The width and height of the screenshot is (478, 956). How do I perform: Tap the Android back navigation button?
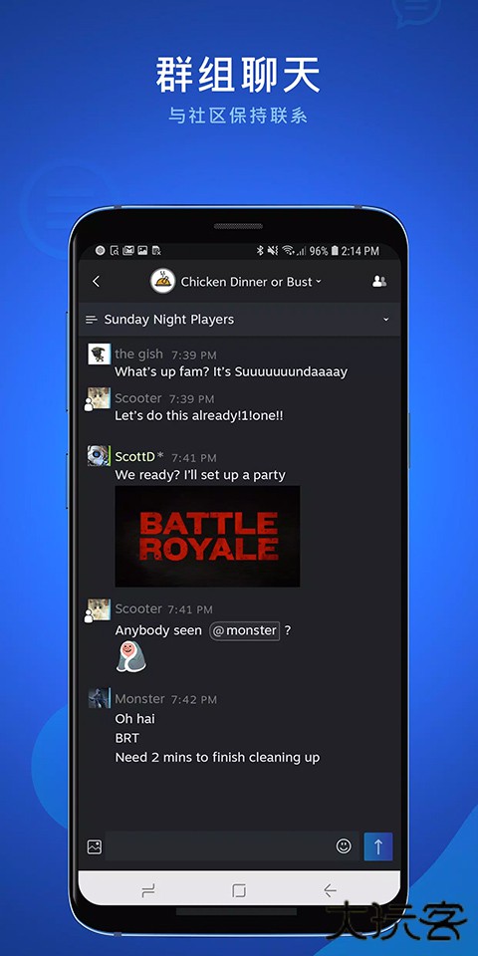coord(330,890)
